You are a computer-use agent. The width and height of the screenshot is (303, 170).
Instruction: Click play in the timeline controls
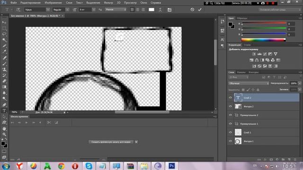27,123
